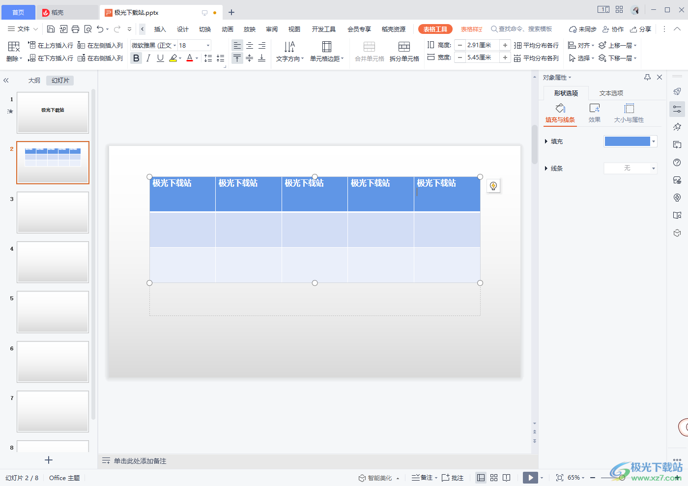Click 平均分布各列 distribute columns button
This screenshot has width=688, height=486.
click(x=537, y=58)
